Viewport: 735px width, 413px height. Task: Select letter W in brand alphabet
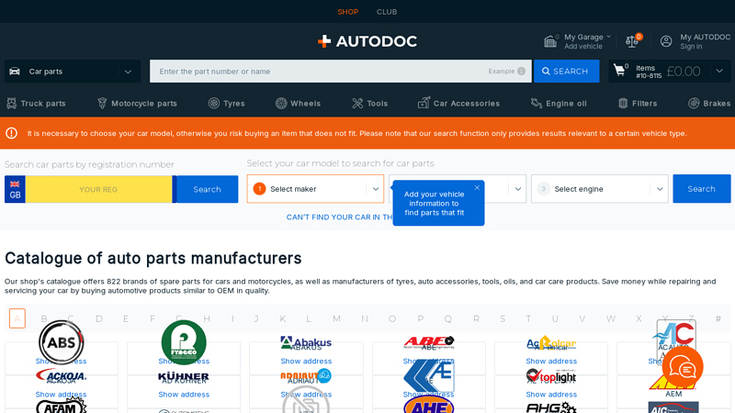tap(611, 318)
